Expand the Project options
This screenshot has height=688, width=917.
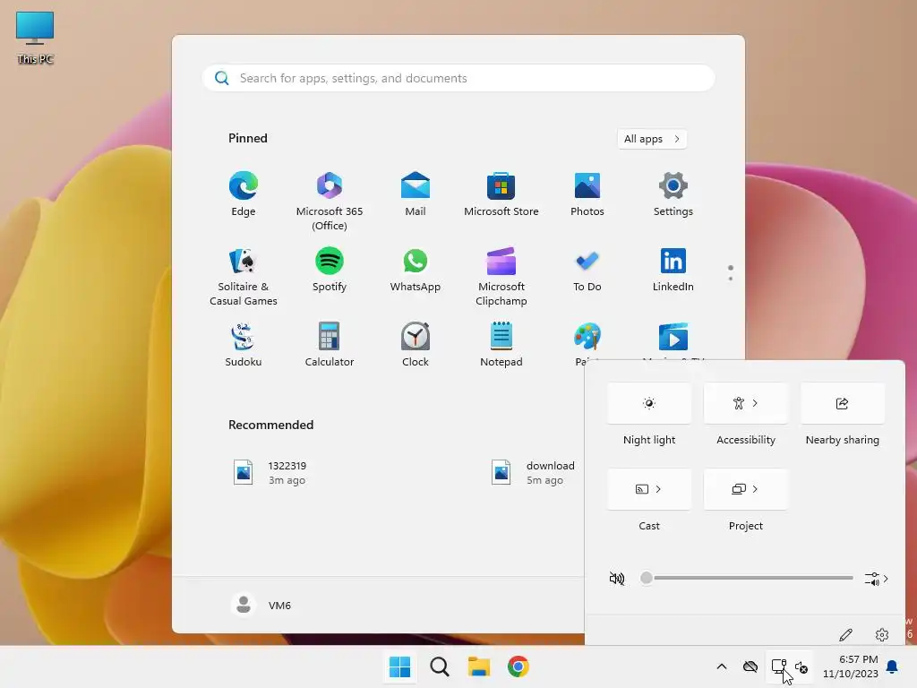click(746, 489)
